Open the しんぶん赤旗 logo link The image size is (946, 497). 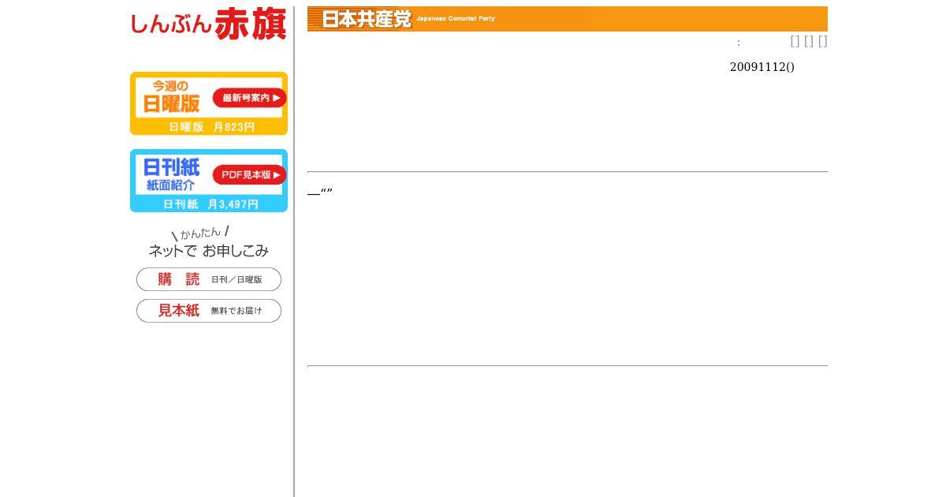point(208,24)
